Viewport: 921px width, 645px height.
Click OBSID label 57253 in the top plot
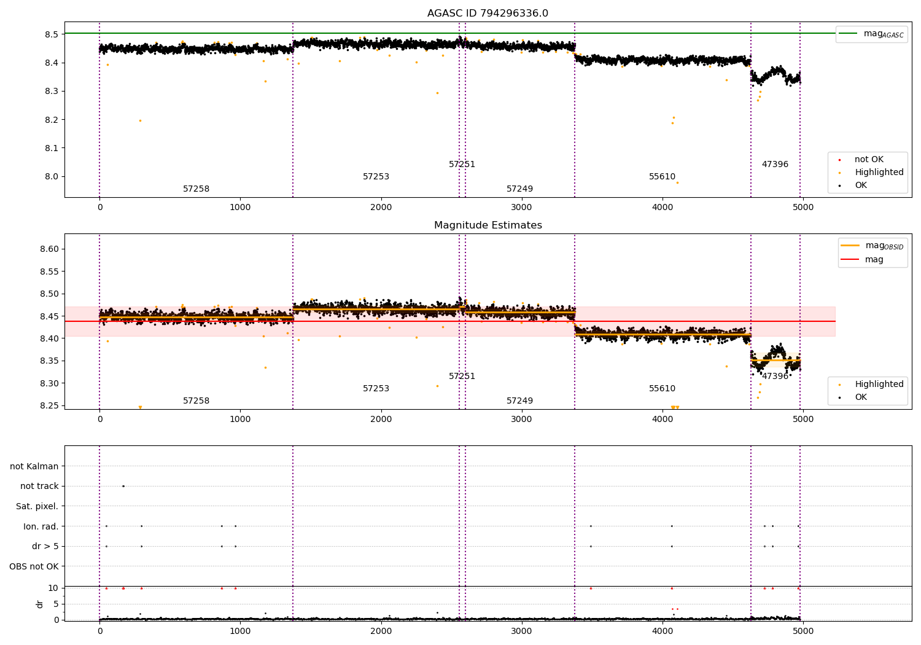(x=376, y=177)
